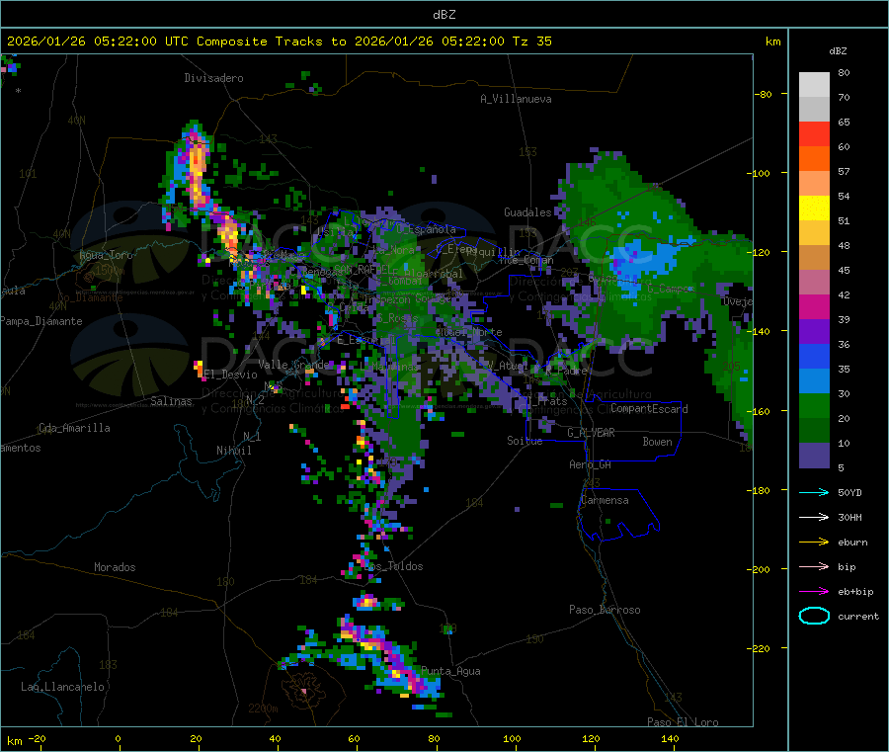This screenshot has height=752, width=889.
Task: Select the tan 48–45 dBZ color band
Action: point(814,258)
